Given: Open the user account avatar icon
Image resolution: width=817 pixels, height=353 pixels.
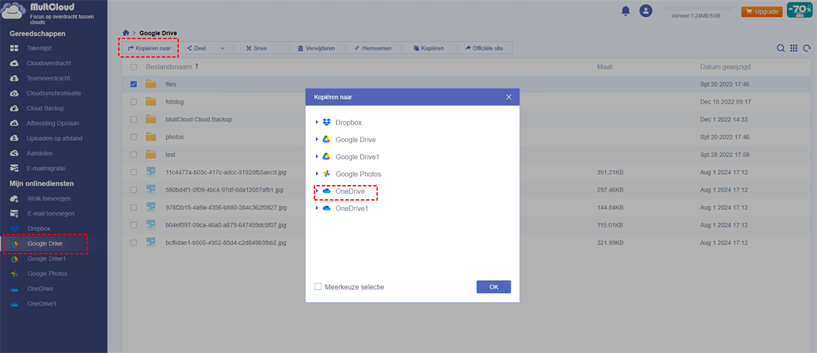Looking at the screenshot, I should click(x=646, y=11).
